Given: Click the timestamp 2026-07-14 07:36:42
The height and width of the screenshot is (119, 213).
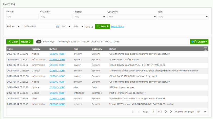Looking at the screenshot, I should pyautogui.click(x=18, y=54).
